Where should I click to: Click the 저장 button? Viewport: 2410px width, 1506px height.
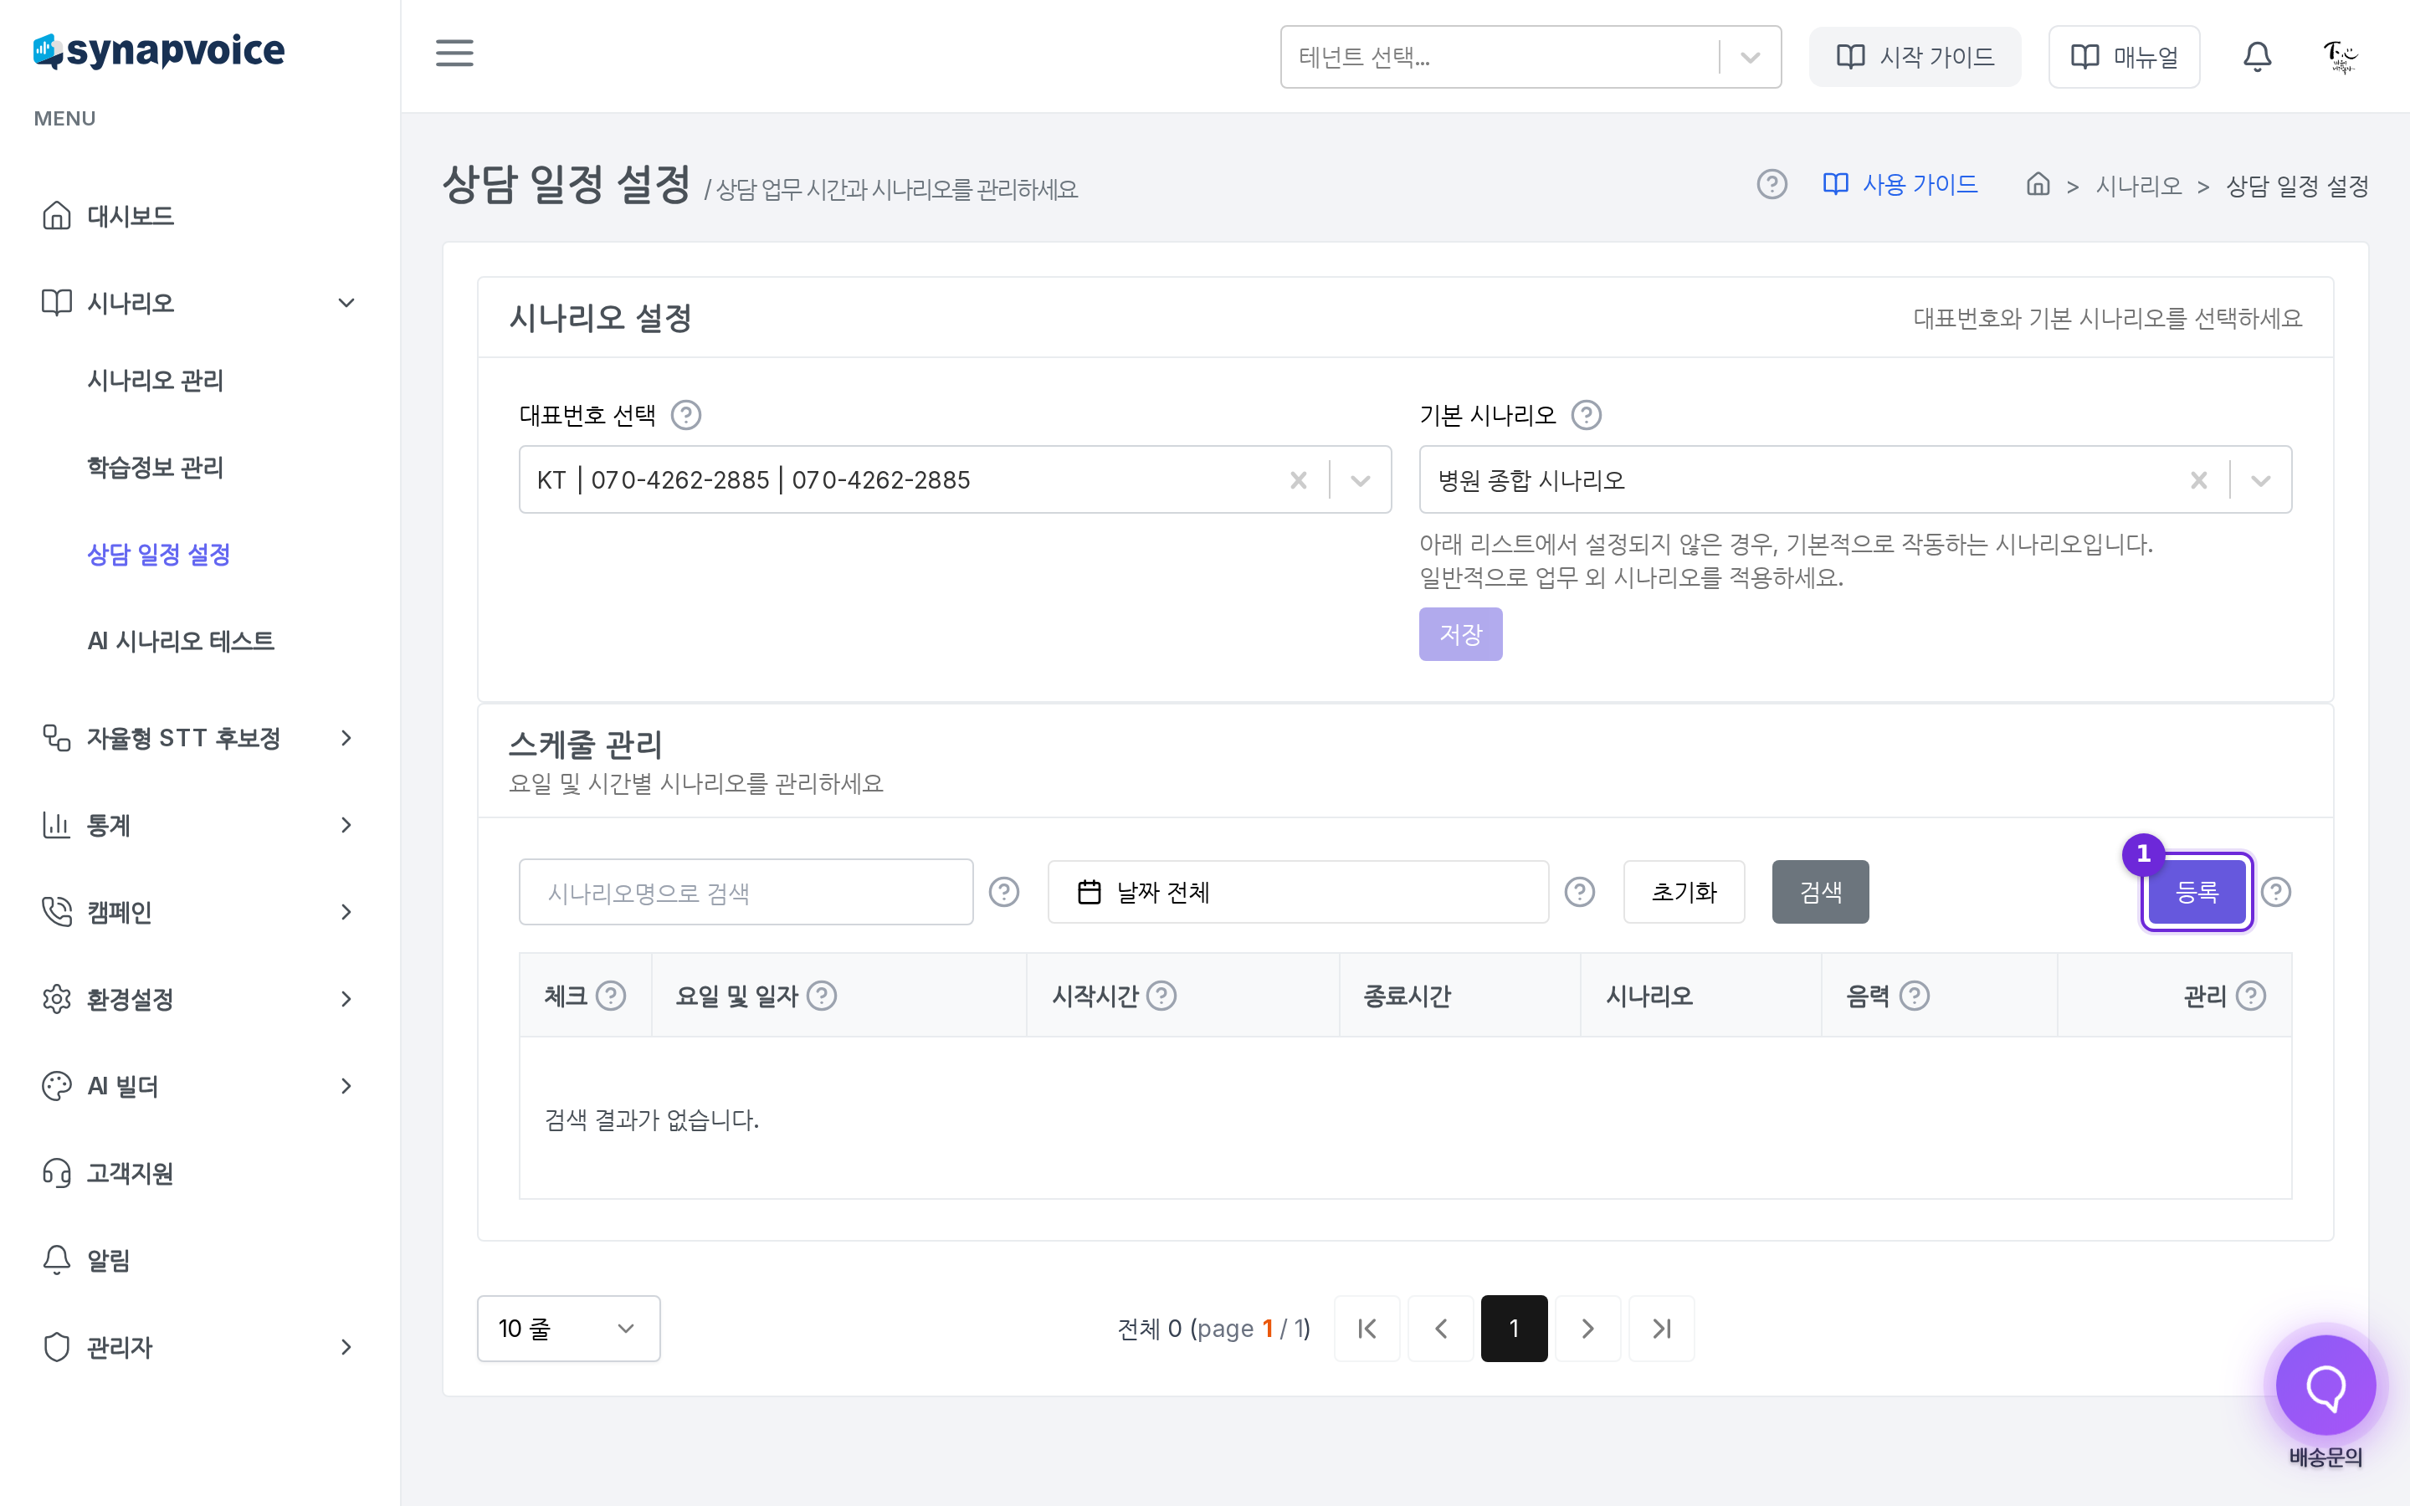point(1460,633)
